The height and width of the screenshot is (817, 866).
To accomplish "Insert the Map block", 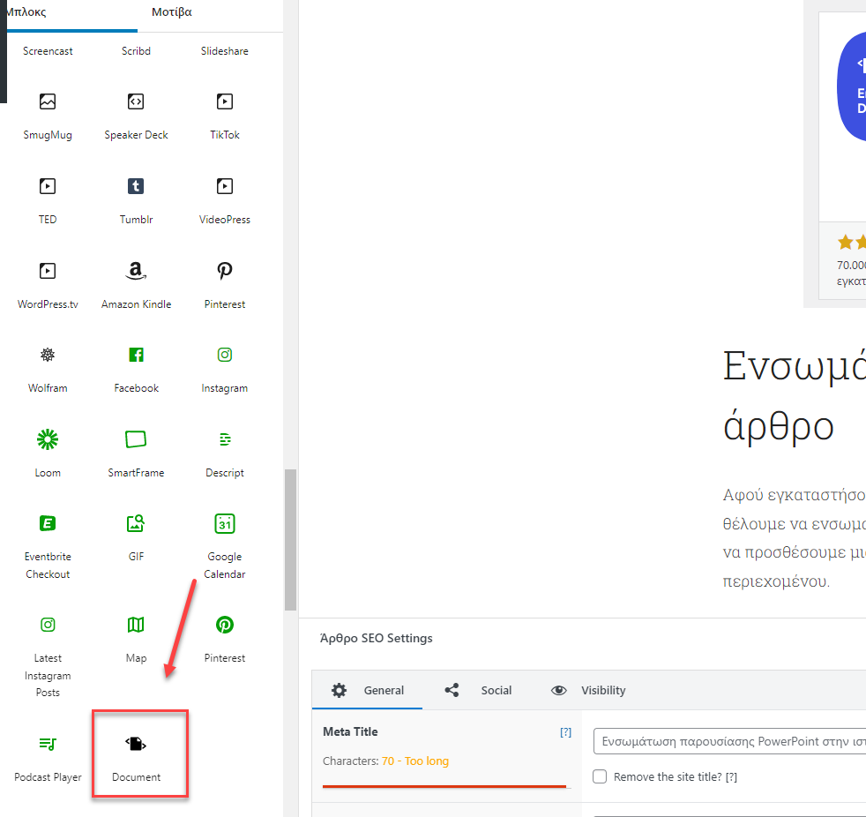I will 136,640.
